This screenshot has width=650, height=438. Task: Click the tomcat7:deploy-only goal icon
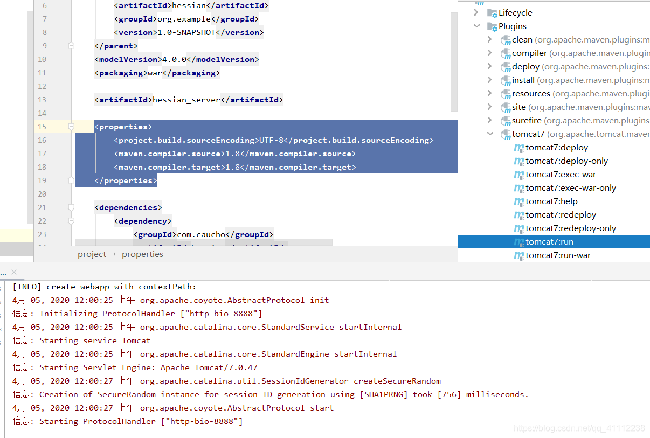pyautogui.click(x=519, y=161)
